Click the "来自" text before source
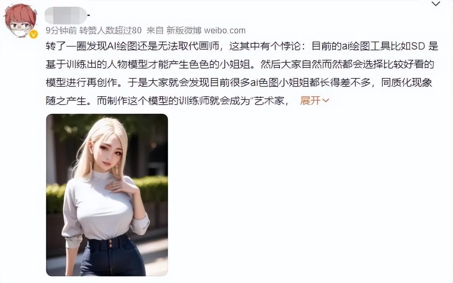 click(155, 30)
